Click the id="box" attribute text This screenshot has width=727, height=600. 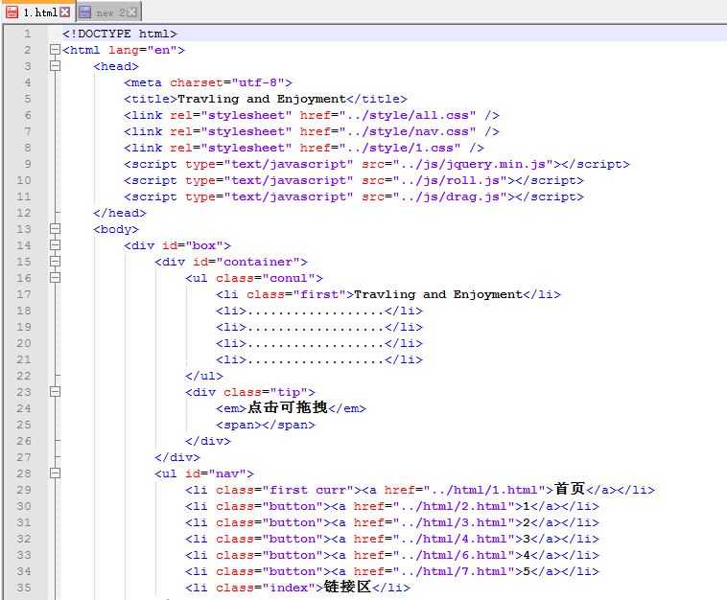click(193, 245)
